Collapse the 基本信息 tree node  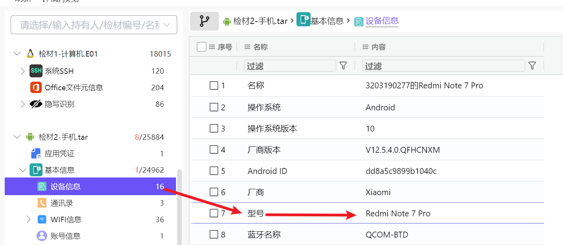pos(22,170)
